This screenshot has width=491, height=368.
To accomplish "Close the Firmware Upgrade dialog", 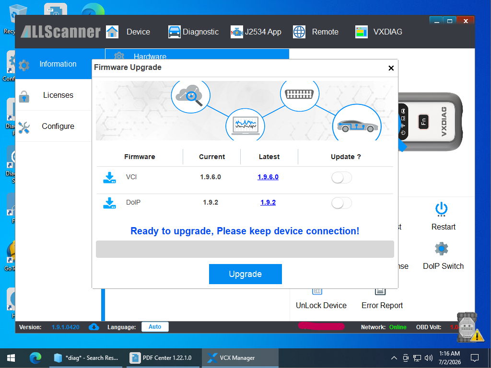I will pos(391,68).
